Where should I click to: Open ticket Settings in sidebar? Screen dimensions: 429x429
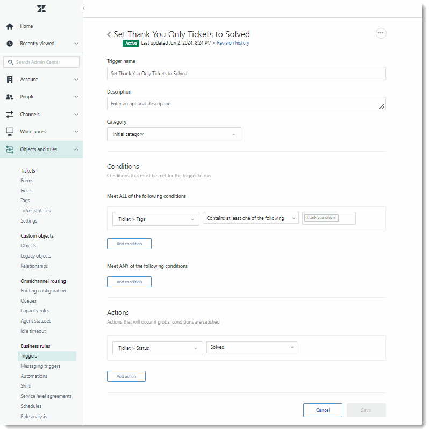tap(28, 221)
